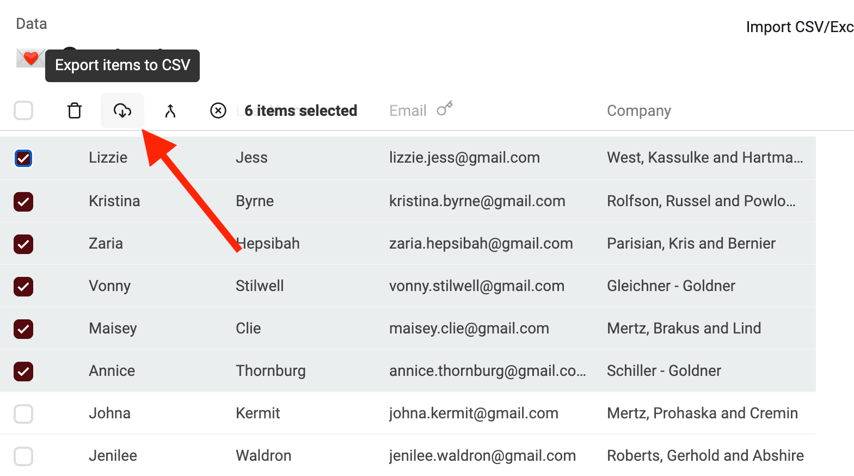Uncheck the Kristina Byrne row checkbox
This screenshot has width=854, height=476.
23,202
